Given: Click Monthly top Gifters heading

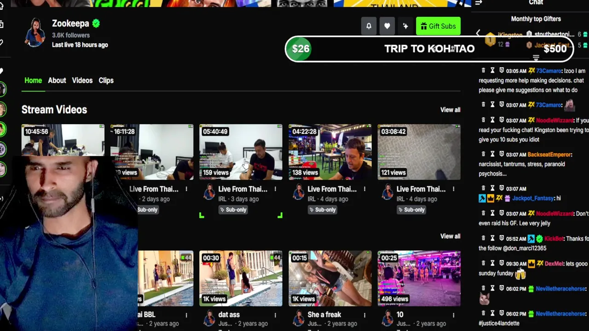Looking at the screenshot, I should click(x=536, y=19).
